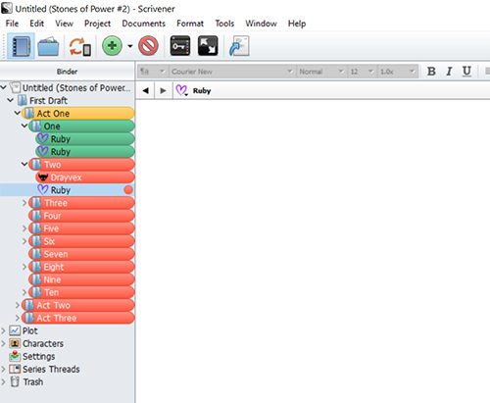Image resolution: width=490 pixels, height=403 pixels.
Task: Open the Edit menu
Action: click(x=36, y=24)
